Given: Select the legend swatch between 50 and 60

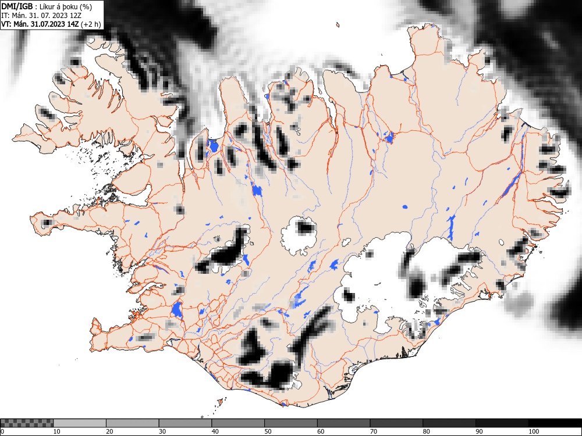Looking at the screenshot, I should (291, 423).
